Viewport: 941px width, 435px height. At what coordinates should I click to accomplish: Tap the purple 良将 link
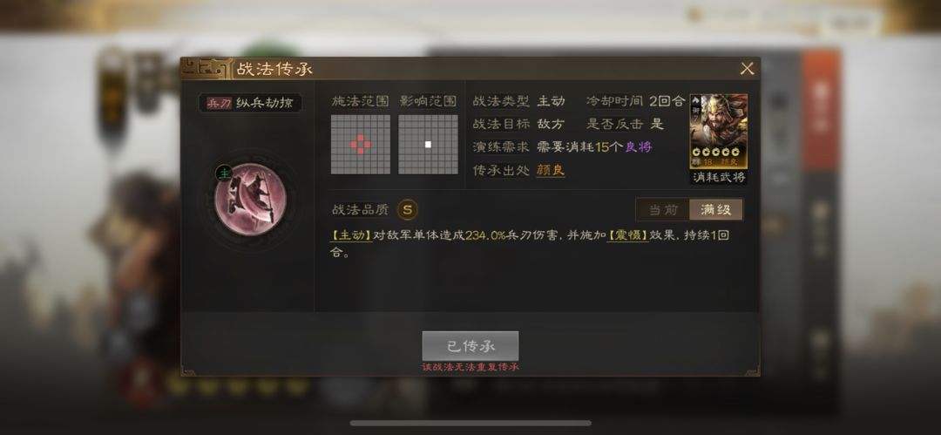637,146
